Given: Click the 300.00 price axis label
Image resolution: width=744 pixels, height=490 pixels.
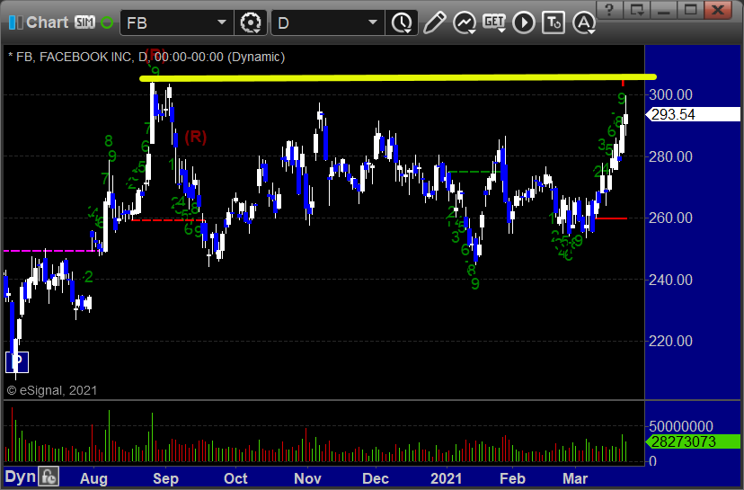Looking at the screenshot, I should [x=670, y=94].
